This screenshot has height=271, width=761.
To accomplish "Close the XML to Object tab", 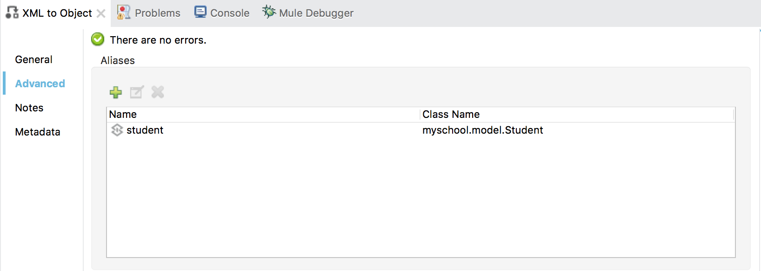I will (x=101, y=13).
